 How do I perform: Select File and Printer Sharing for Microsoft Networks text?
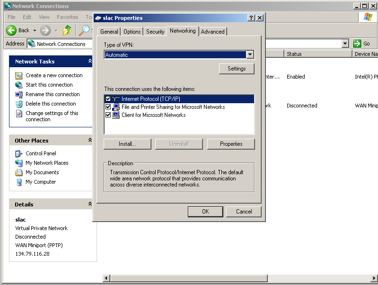point(173,107)
